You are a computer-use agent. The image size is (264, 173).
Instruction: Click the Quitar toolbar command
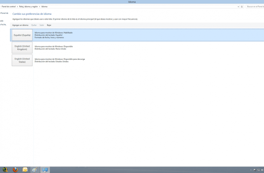click(x=34, y=25)
